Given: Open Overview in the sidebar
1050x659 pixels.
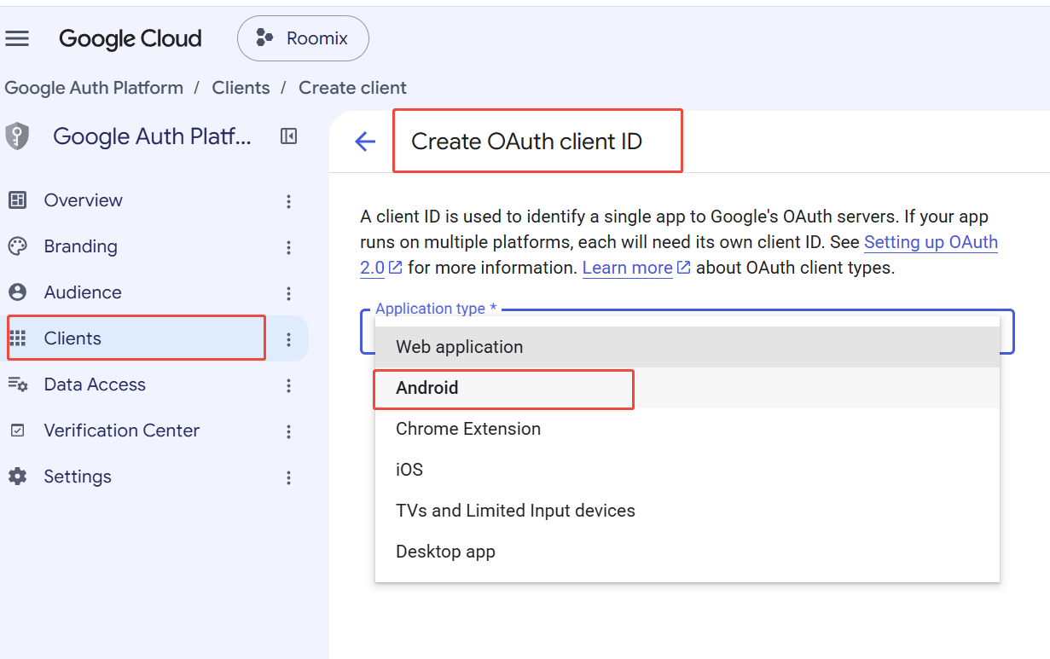Looking at the screenshot, I should [83, 200].
